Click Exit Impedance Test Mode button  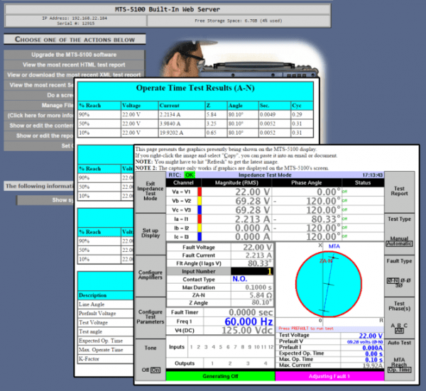[151, 191]
